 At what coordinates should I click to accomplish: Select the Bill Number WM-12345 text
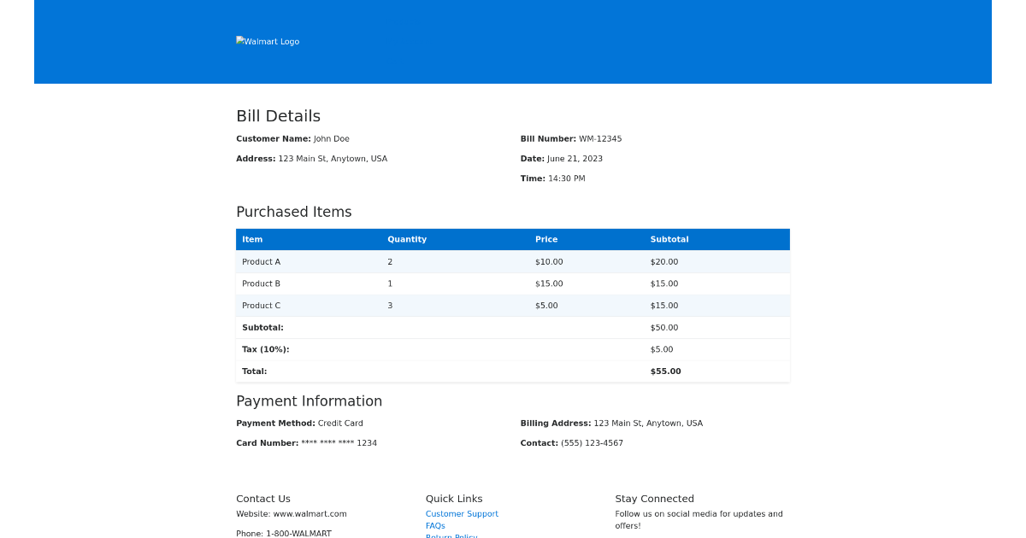click(x=600, y=138)
